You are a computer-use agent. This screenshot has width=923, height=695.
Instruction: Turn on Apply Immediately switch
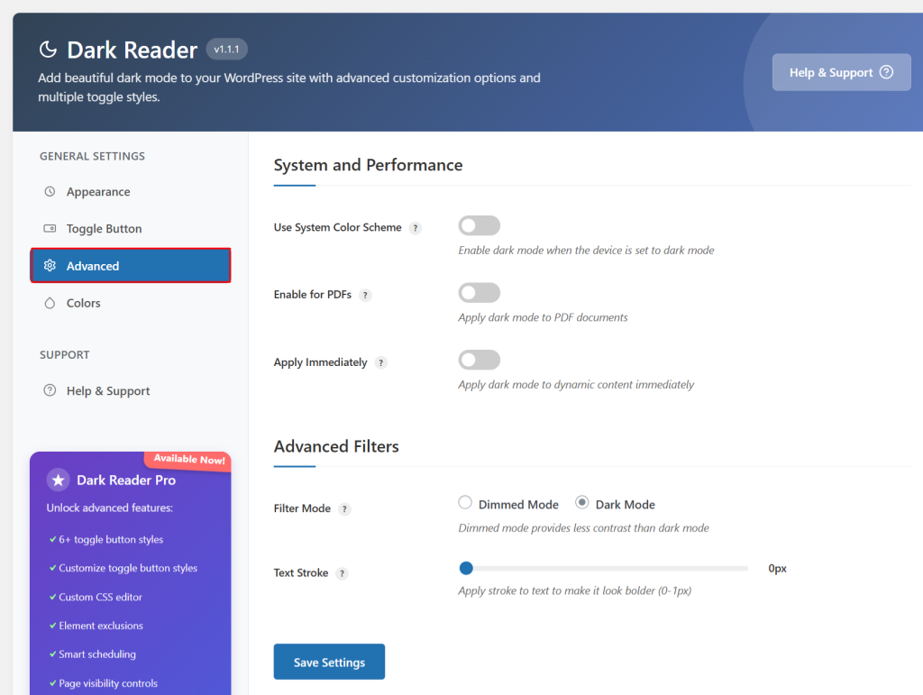click(480, 360)
